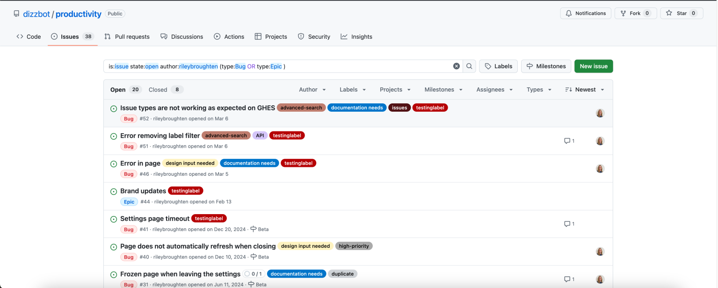This screenshot has width=718, height=288.
Task: Click the repository icon beside dizzbot
Action: coord(17,14)
